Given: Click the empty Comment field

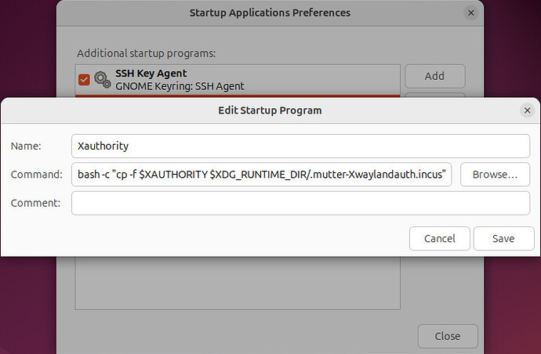Looking at the screenshot, I should [x=300, y=203].
